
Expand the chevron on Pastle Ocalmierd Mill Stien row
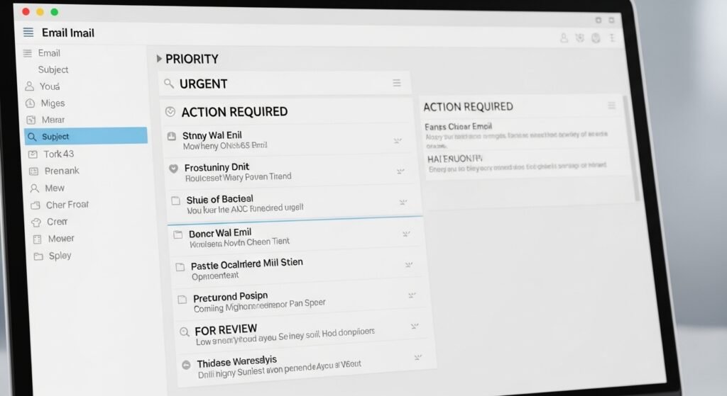(x=409, y=265)
